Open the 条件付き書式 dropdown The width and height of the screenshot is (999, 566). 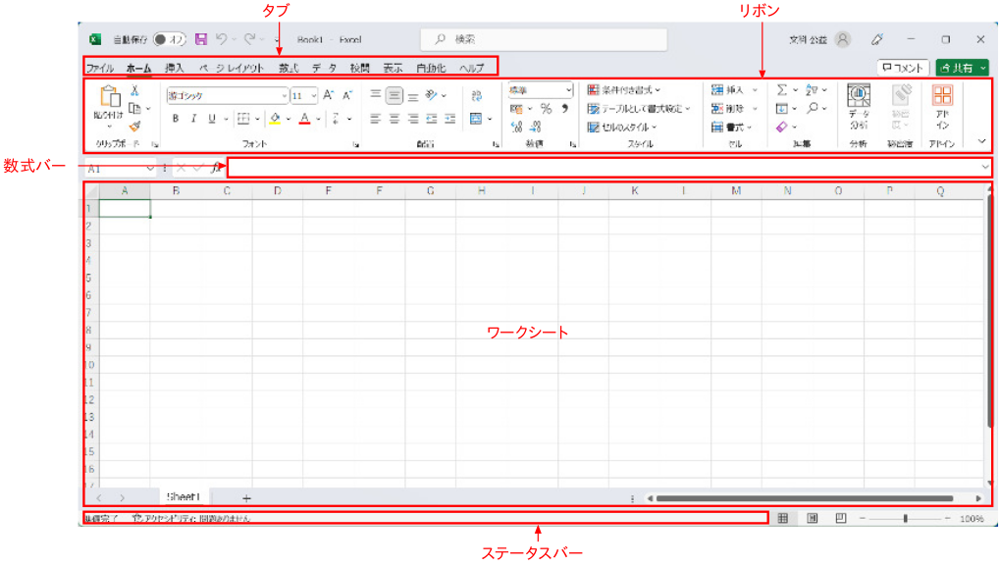[624, 90]
